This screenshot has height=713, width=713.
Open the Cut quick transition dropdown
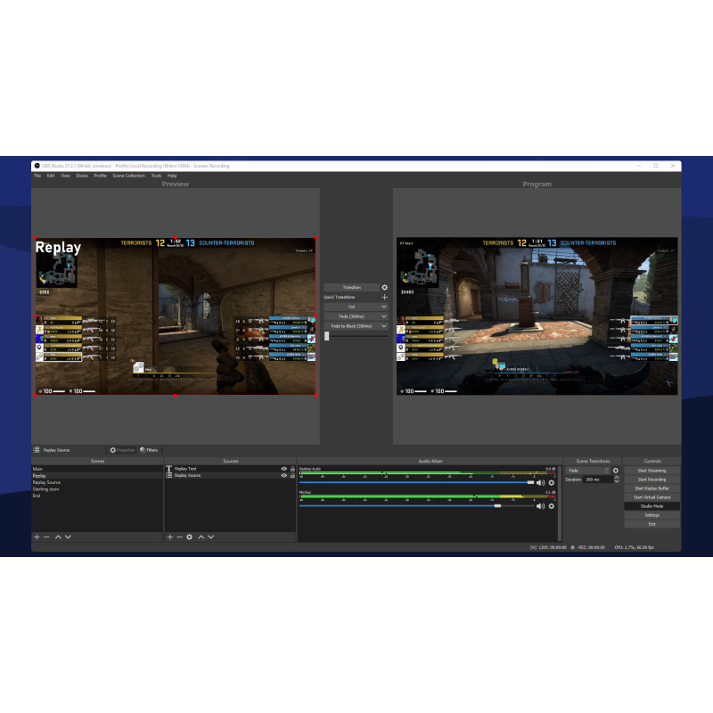pyautogui.click(x=384, y=307)
